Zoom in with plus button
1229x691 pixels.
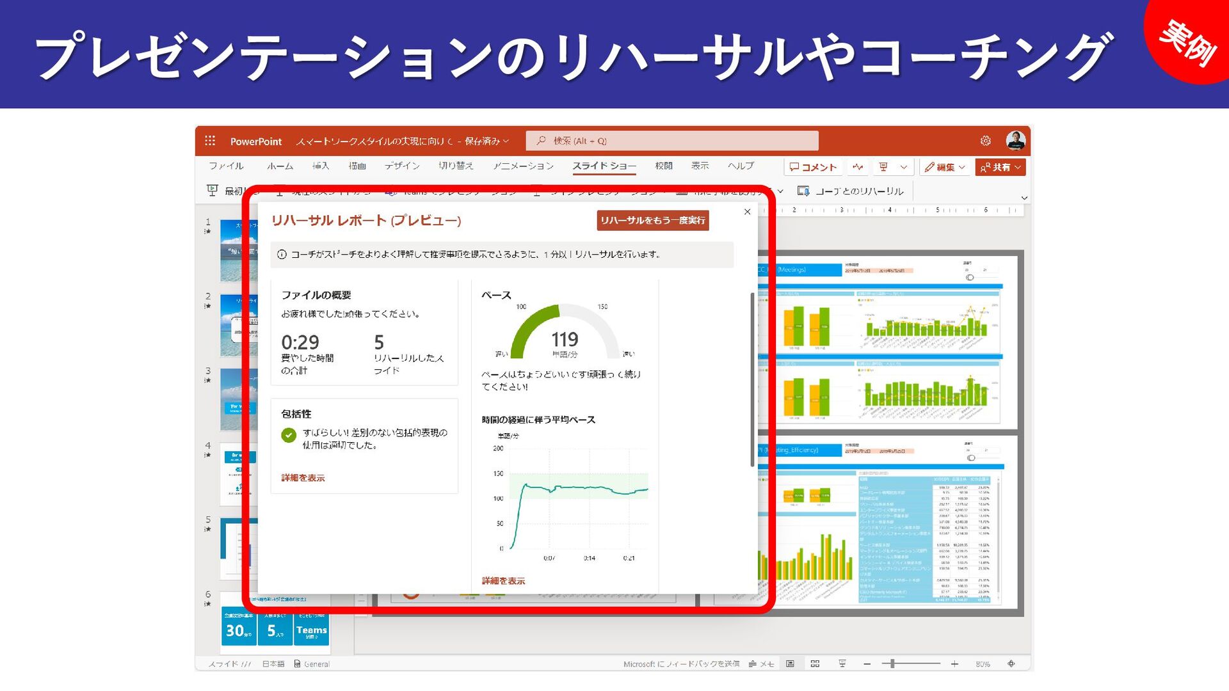click(x=954, y=664)
